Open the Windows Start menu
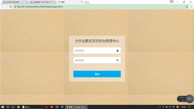Image resolution: width=194 pixels, height=109 pixels. (2, 107)
